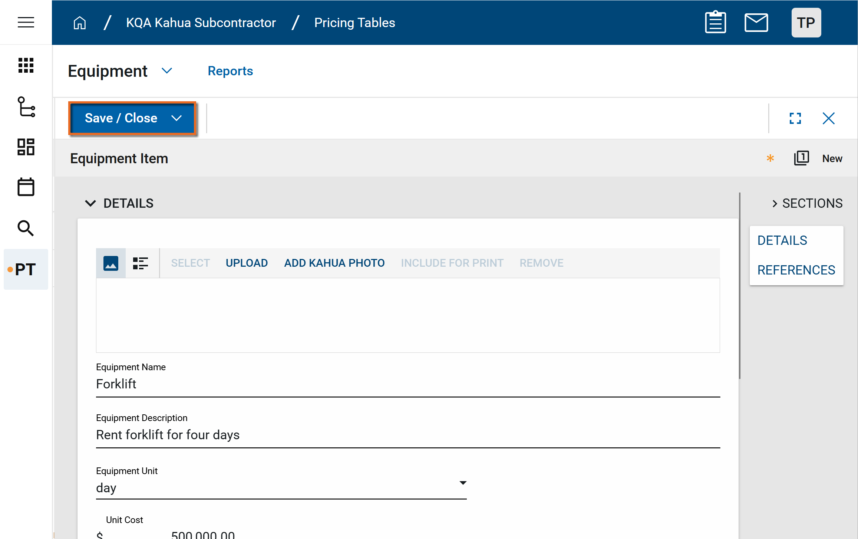Jump to REFERENCES section

[x=796, y=270]
